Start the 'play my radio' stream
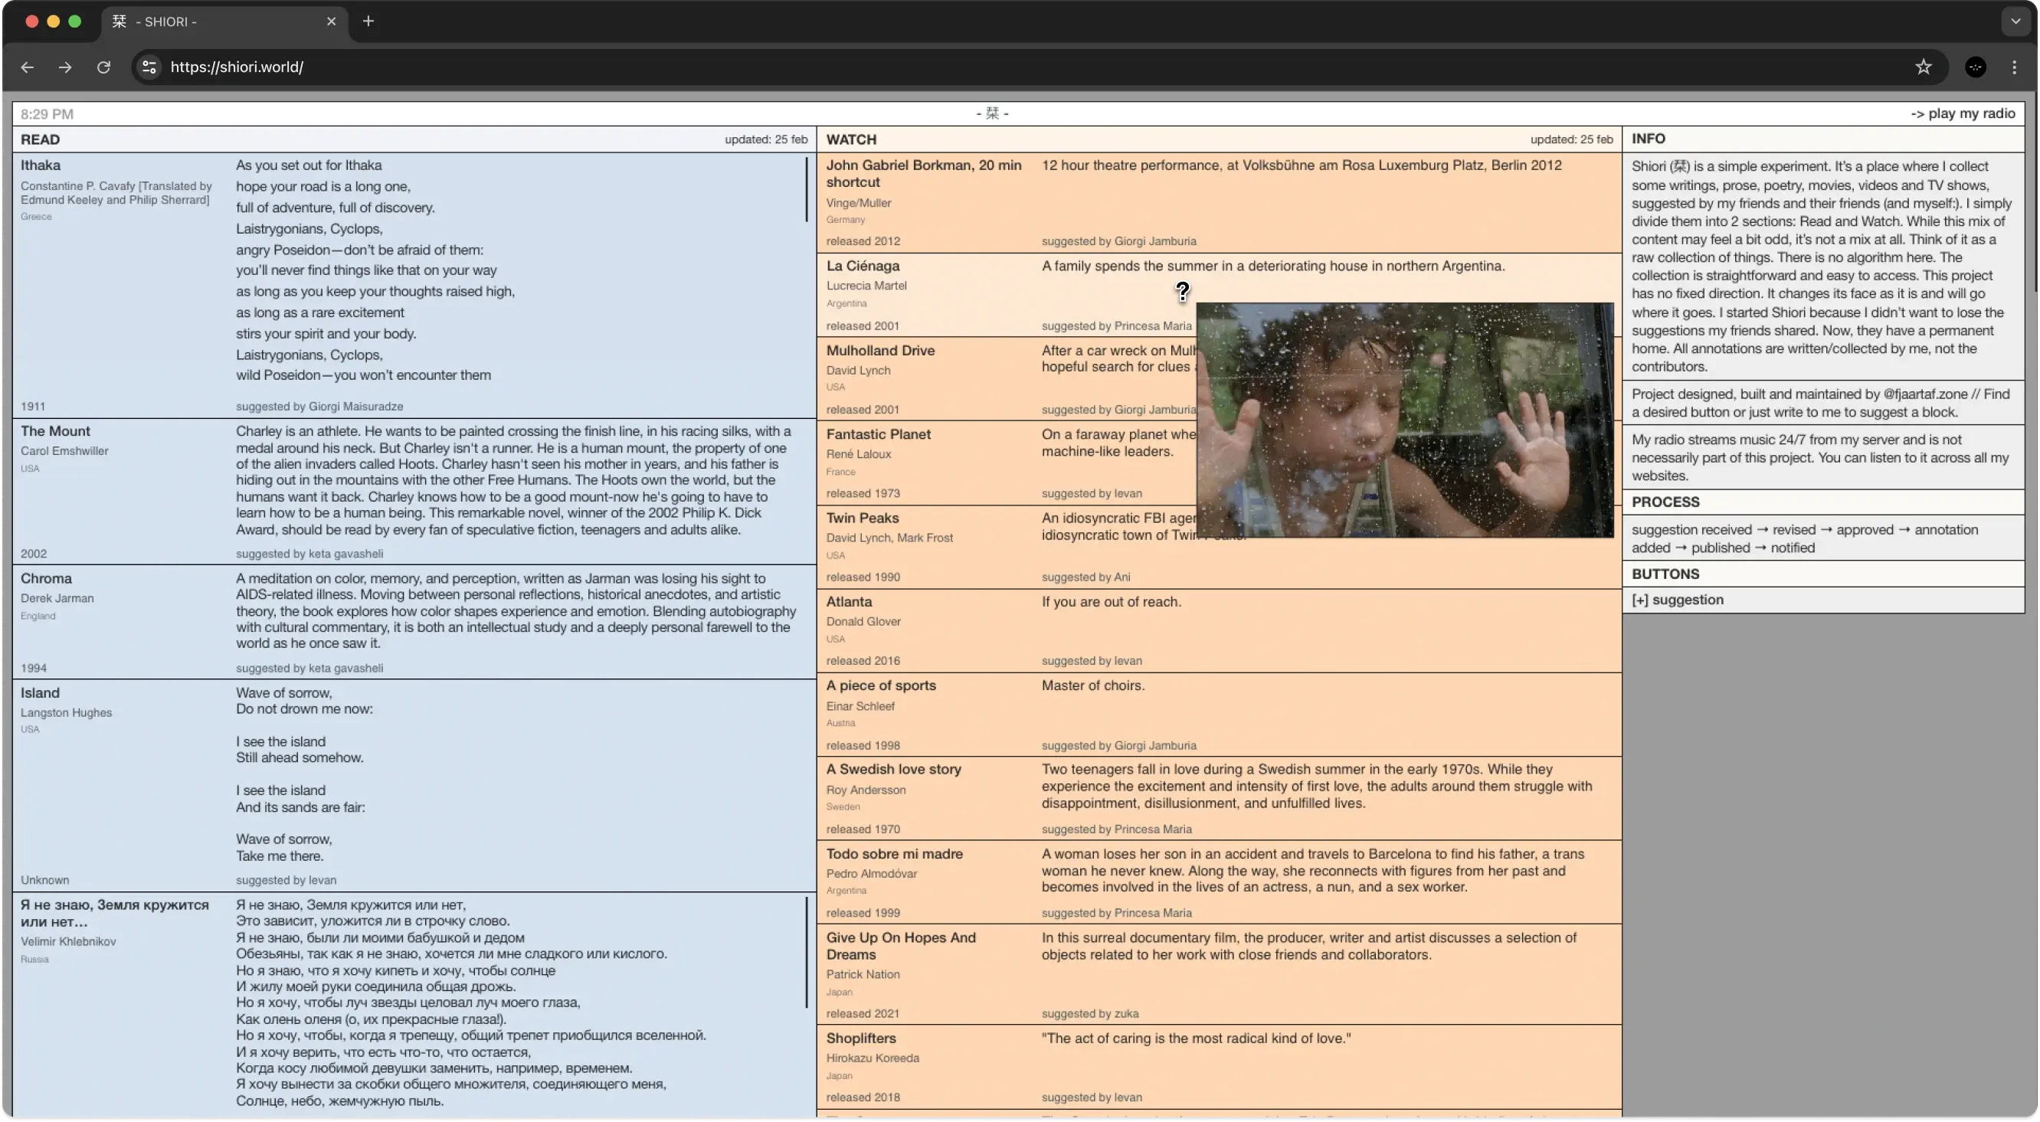Image resolution: width=2040 pixels, height=1122 pixels. tap(1963, 113)
